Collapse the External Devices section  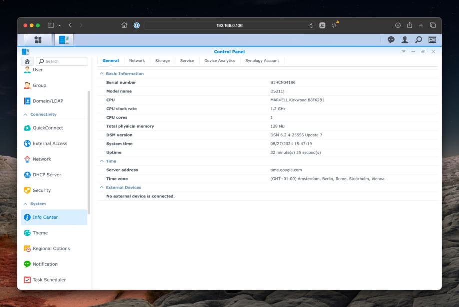[102, 187]
